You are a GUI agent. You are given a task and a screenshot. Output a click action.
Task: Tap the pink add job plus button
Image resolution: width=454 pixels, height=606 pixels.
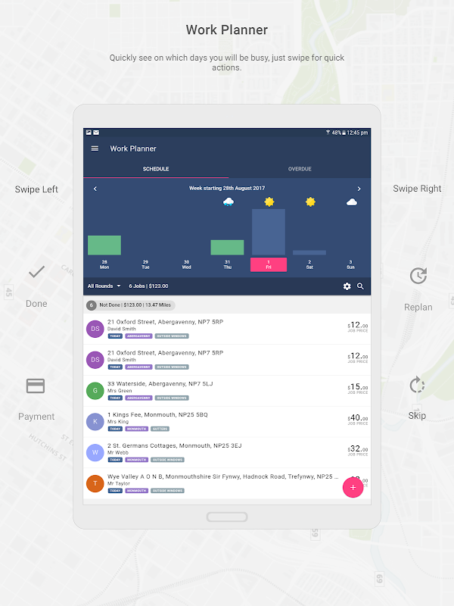pyautogui.click(x=353, y=487)
